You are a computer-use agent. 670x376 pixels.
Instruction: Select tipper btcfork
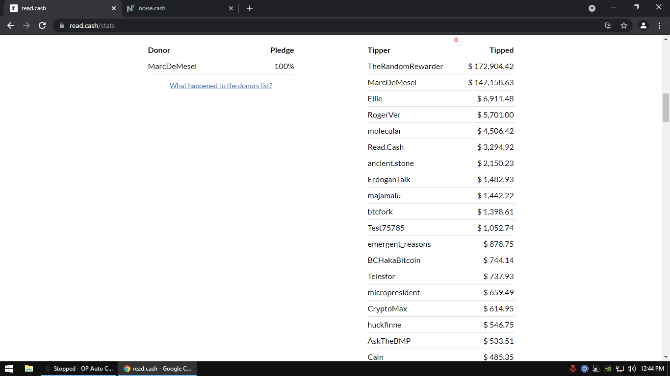point(380,212)
